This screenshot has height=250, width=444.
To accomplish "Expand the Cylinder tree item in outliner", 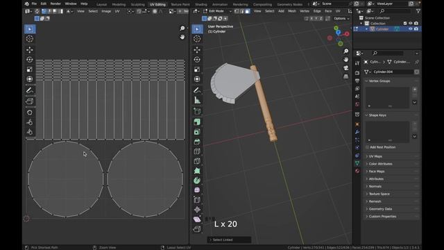I will (367, 29).
